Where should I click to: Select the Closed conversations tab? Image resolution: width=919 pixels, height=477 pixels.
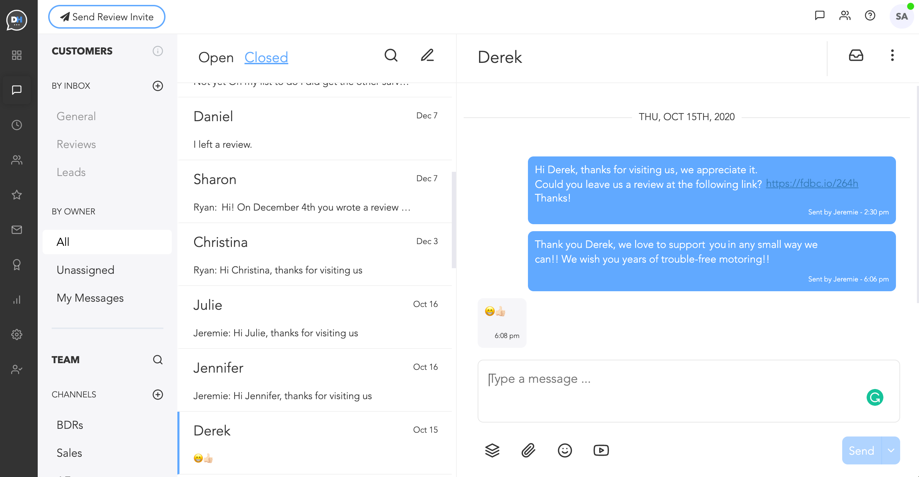[266, 57]
